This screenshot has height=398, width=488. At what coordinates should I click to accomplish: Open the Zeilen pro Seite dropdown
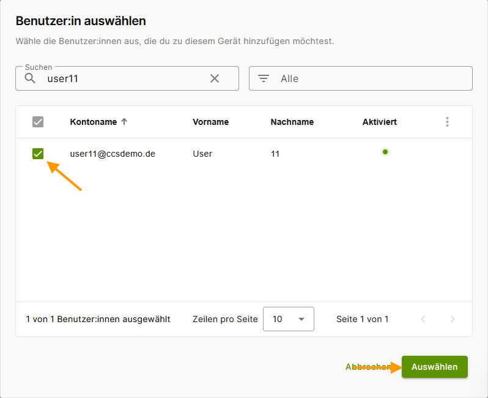coord(289,319)
